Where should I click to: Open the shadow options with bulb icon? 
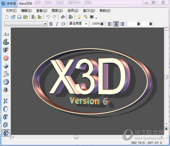[x=6, y=74]
